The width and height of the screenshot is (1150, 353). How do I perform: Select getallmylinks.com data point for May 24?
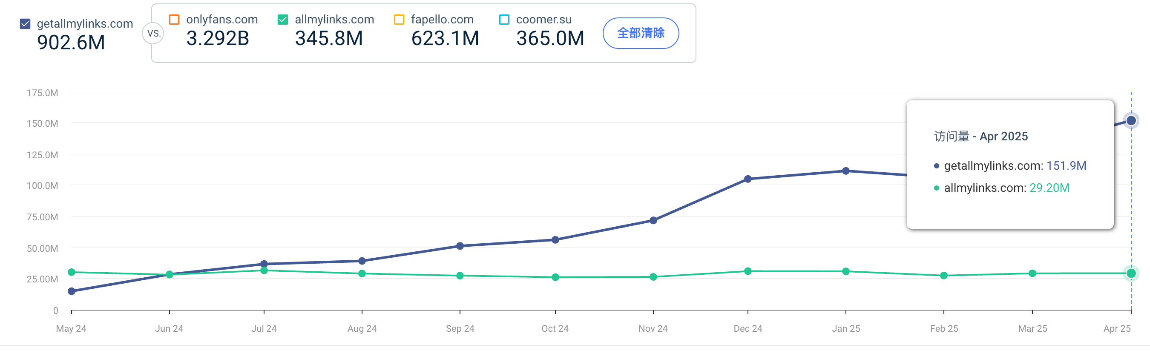(x=72, y=291)
